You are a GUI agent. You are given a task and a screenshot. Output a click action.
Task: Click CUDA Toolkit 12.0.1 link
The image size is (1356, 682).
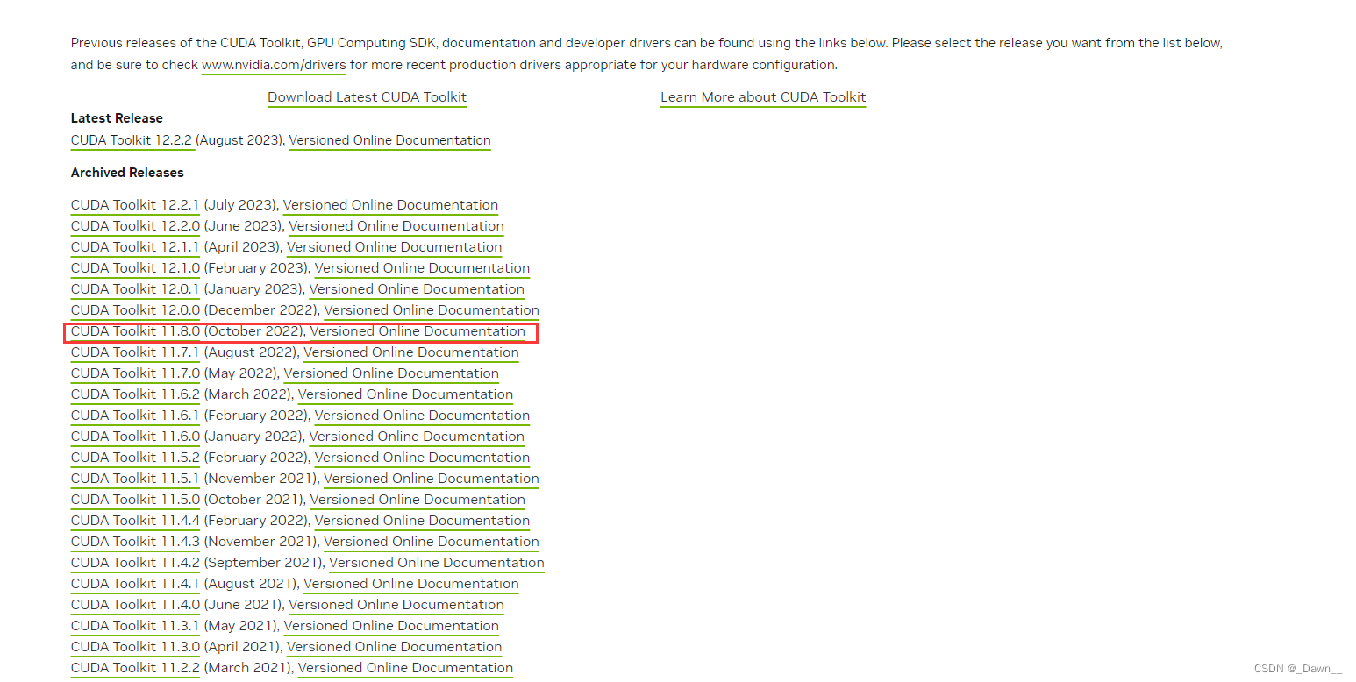pyautogui.click(x=135, y=289)
